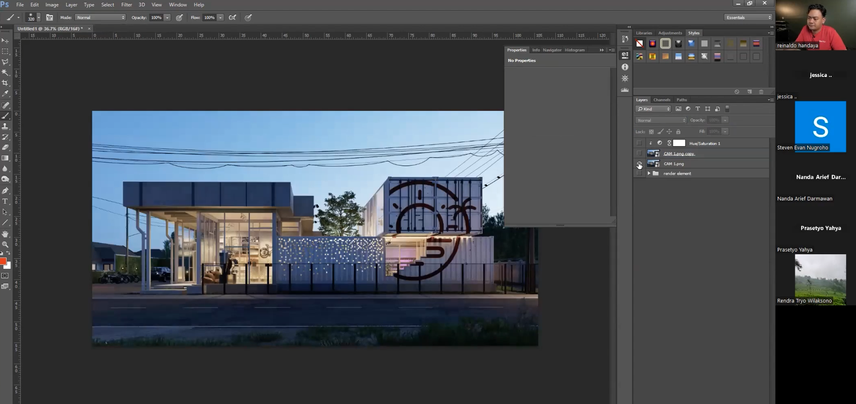This screenshot has height=404, width=856.
Task: Open the brush Mode dropdown
Action: pos(100,18)
